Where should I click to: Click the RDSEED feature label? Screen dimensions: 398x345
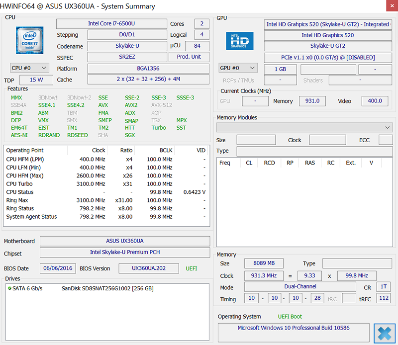click(x=78, y=135)
